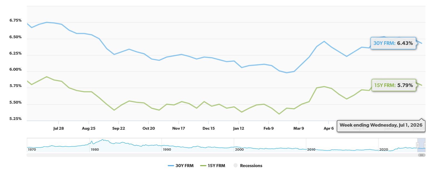Click the 2000 label in the navigator

239,150
